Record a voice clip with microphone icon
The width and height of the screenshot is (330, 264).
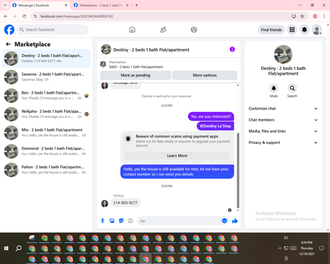tap(102, 220)
